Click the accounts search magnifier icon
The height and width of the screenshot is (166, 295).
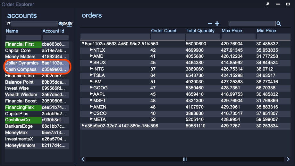coord(61,24)
